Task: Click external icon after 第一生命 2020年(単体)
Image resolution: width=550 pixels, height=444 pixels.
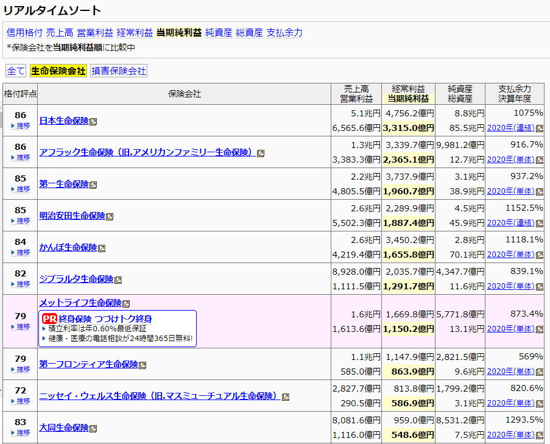Action: point(540,192)
